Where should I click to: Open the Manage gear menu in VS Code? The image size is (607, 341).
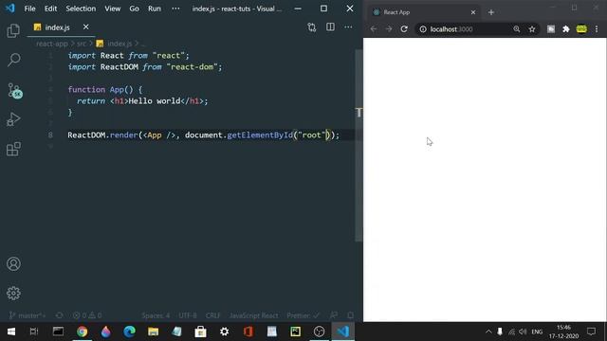click(13, 294)
